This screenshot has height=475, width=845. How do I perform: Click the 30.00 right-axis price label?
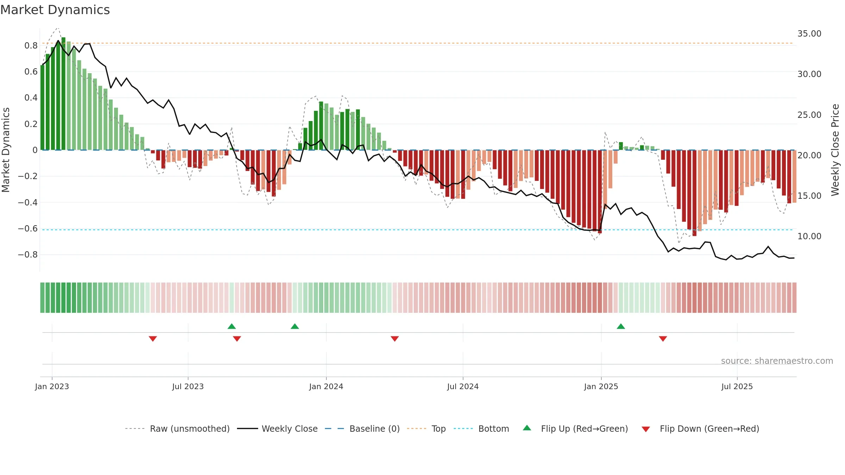[x=809, y=74]
